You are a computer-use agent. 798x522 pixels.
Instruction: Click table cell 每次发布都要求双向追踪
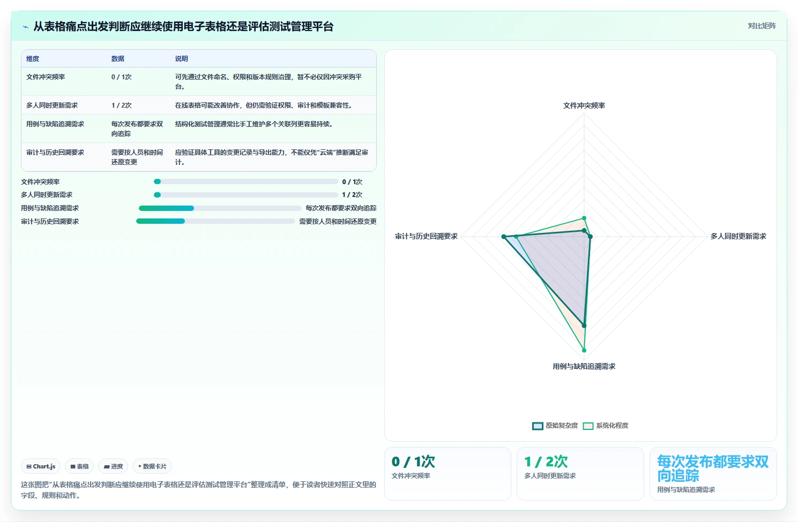pos(137,129)
